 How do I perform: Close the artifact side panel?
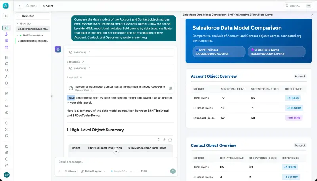point(312,15)
